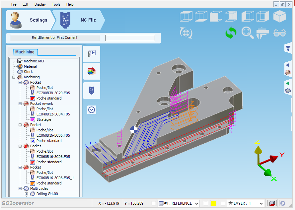Click the Settings step button
This screenshot has height=210, width=295.
point(29,20)
